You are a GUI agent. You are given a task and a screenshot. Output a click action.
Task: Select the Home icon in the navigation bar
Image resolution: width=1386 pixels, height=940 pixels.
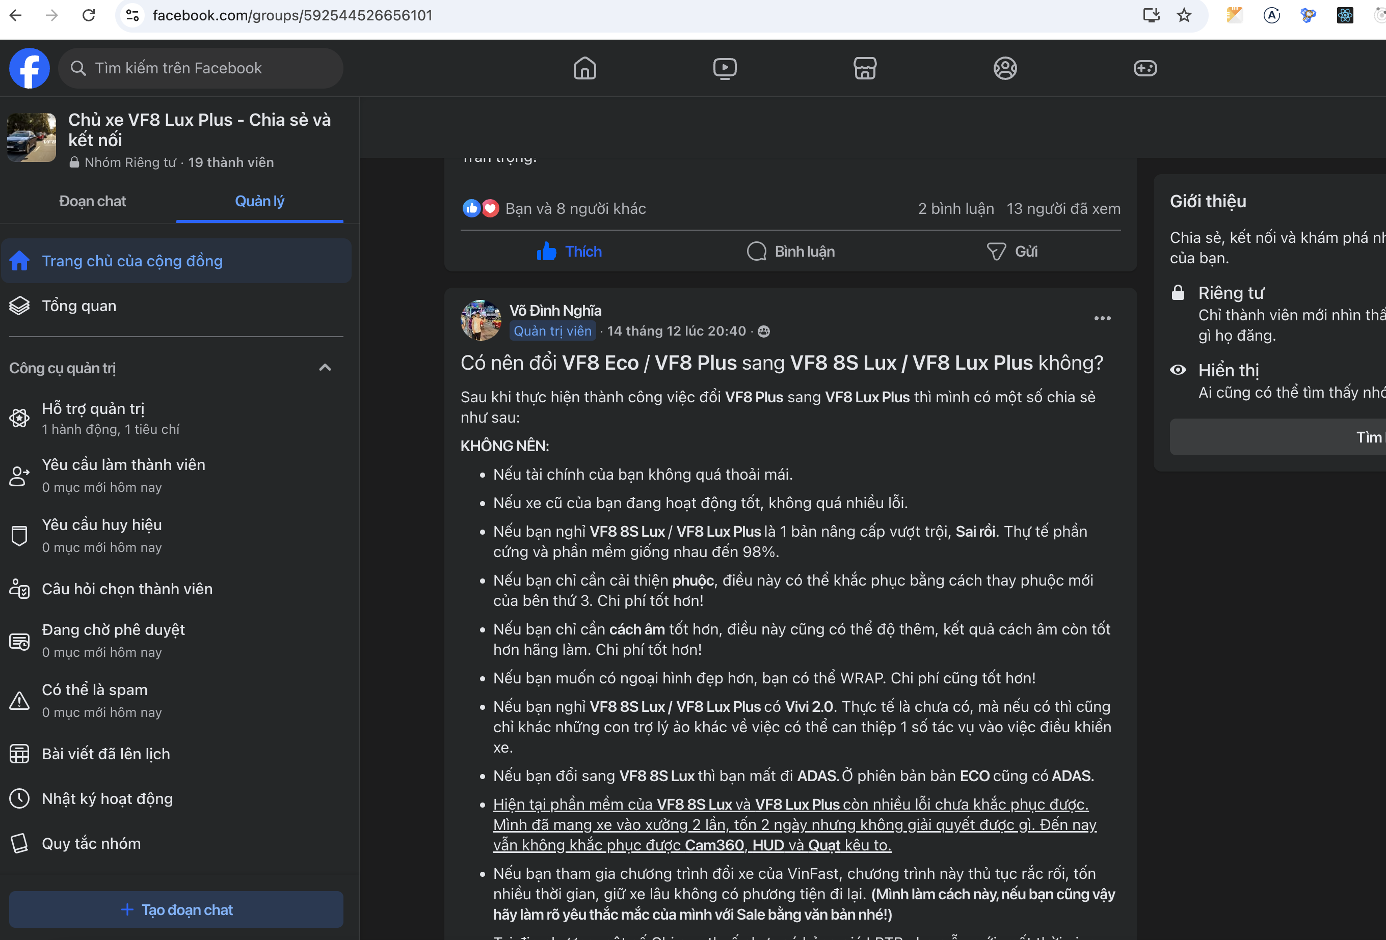pyautogui.click(x=584, y=68)
